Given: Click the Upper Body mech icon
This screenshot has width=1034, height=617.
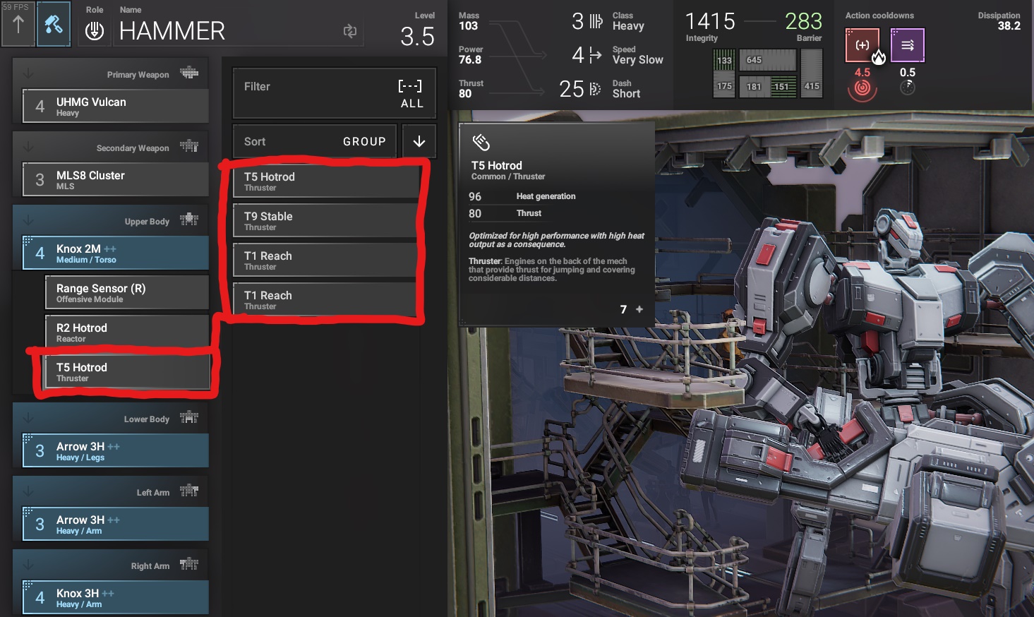Looking at the screenshot, I should pyautogui.click(x=189, y=220).
